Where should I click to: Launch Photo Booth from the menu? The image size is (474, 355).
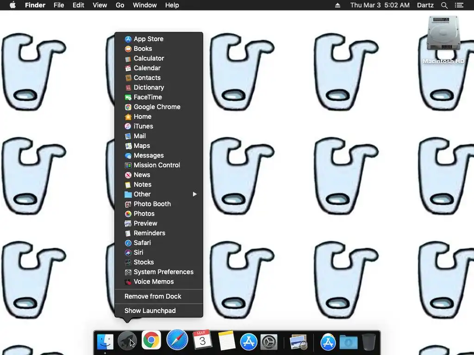159,204
